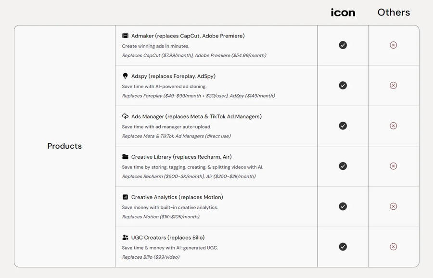The width and height of the screenshot is (433, 278).
Task: Click the icon brand logo header
Action: pyautogui.click(x=343, y=13)
